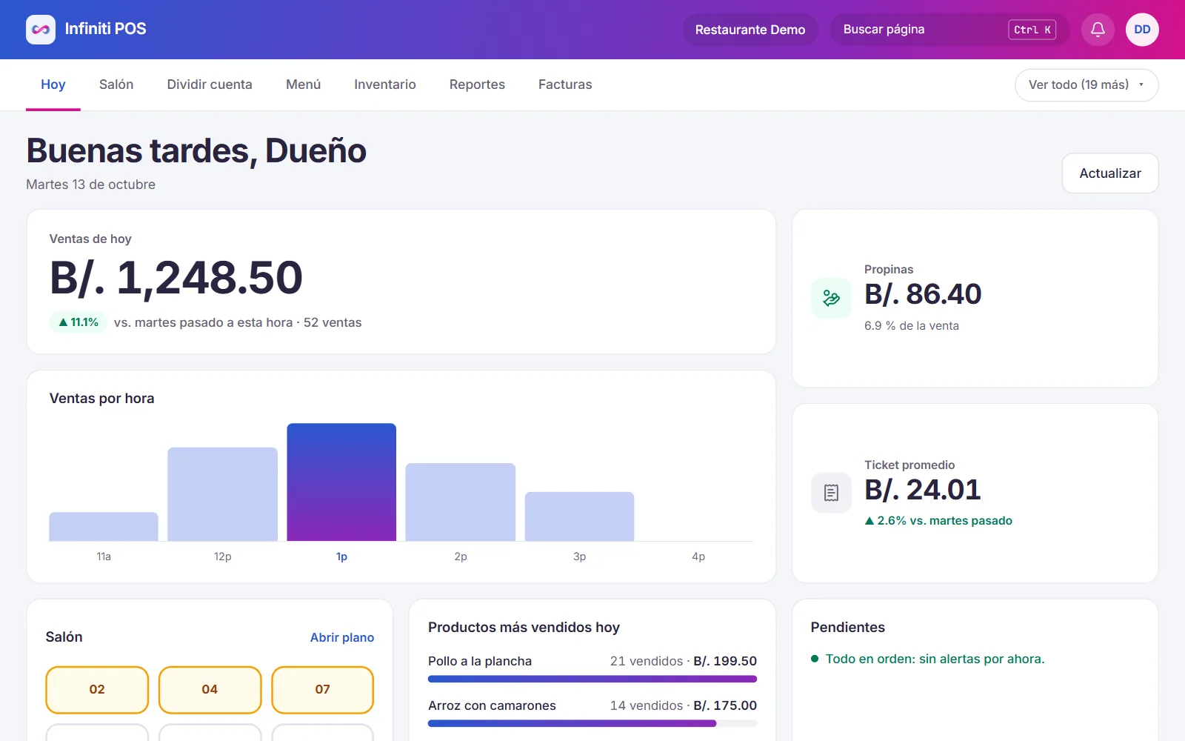Screen dimensions: 1185x741
Task: Click the Ticket promedio receipt icon
Action: pyautogui.click(x=831, y=493)
